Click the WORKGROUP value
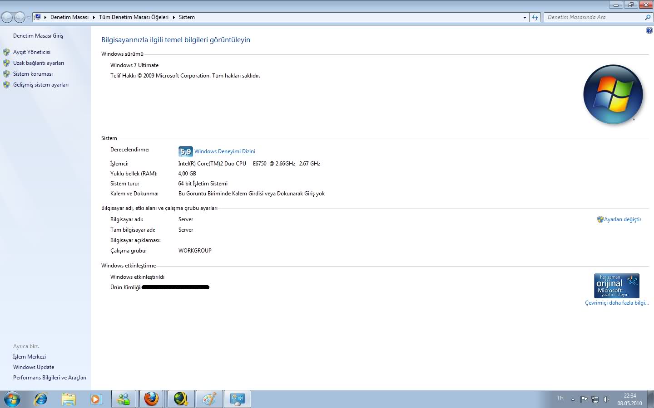Image resolution: width=654 pixels, height=408 pixels. [195, 251]
